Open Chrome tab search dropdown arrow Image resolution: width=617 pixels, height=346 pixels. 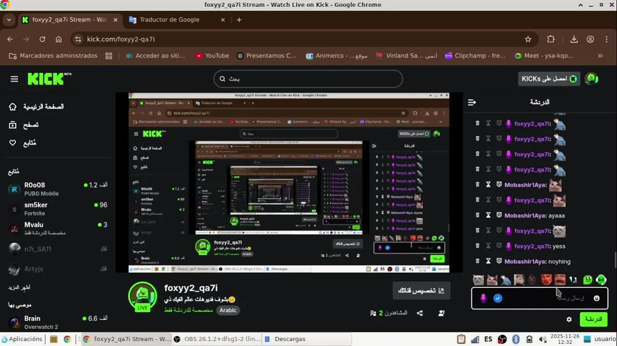click(x=9, y=20)
